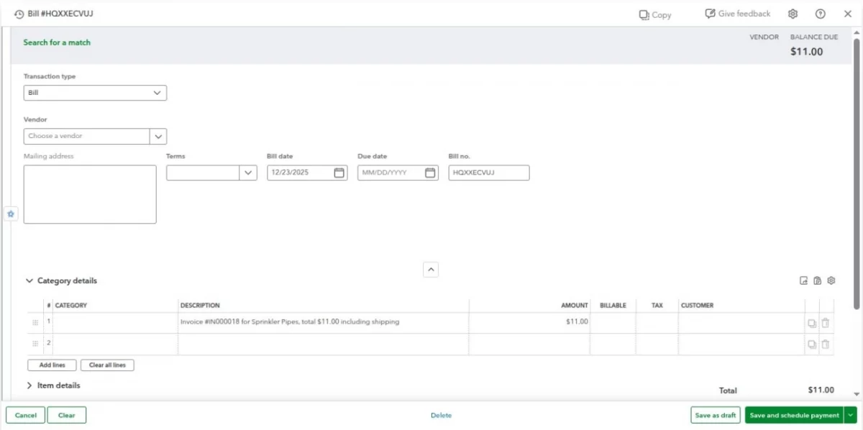Image resolution: width=863 pixels, height=430 pixels.
Task: Click the settings gear in header
Action: pos(793,14)
